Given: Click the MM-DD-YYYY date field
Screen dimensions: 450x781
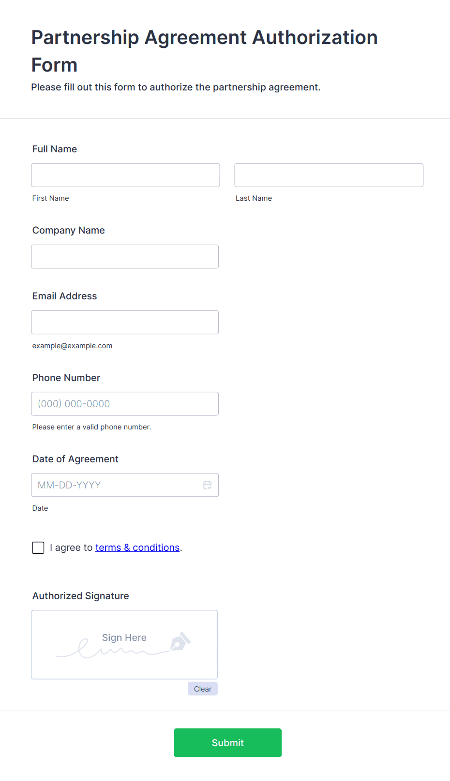Looking at the screenshot, I should point(116,485).
